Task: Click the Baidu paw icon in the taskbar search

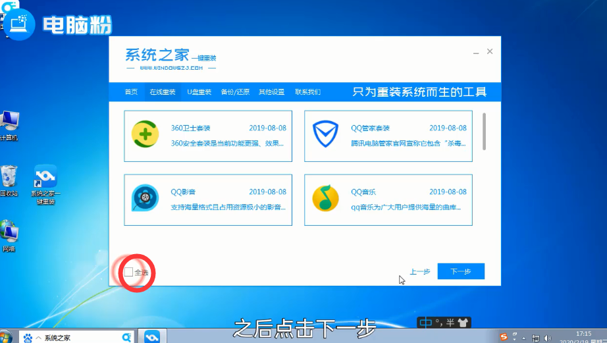Action: (x=28, y=338)
